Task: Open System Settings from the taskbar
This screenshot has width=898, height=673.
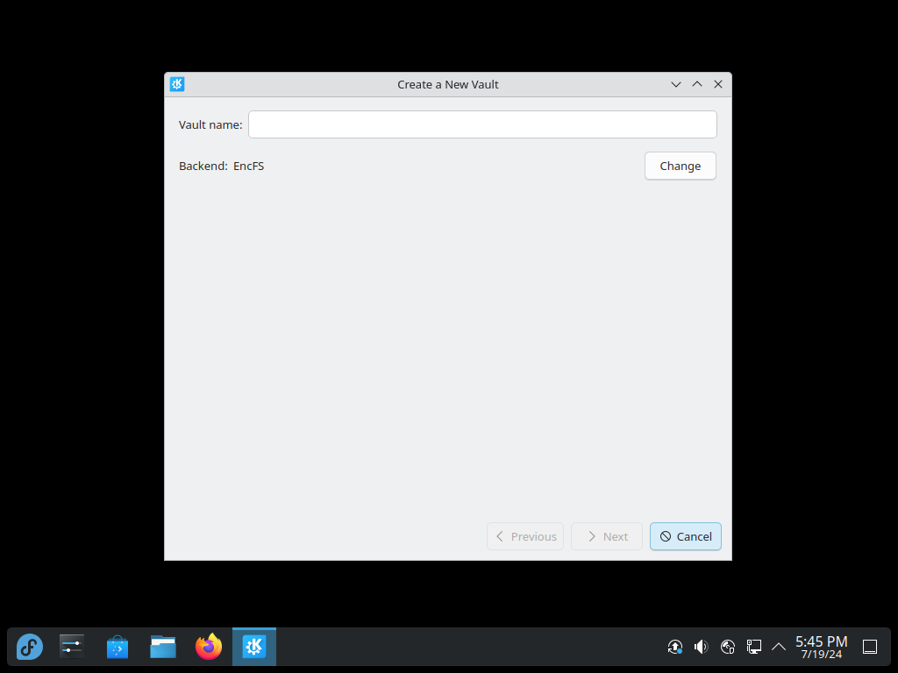Action: [72, 647]
